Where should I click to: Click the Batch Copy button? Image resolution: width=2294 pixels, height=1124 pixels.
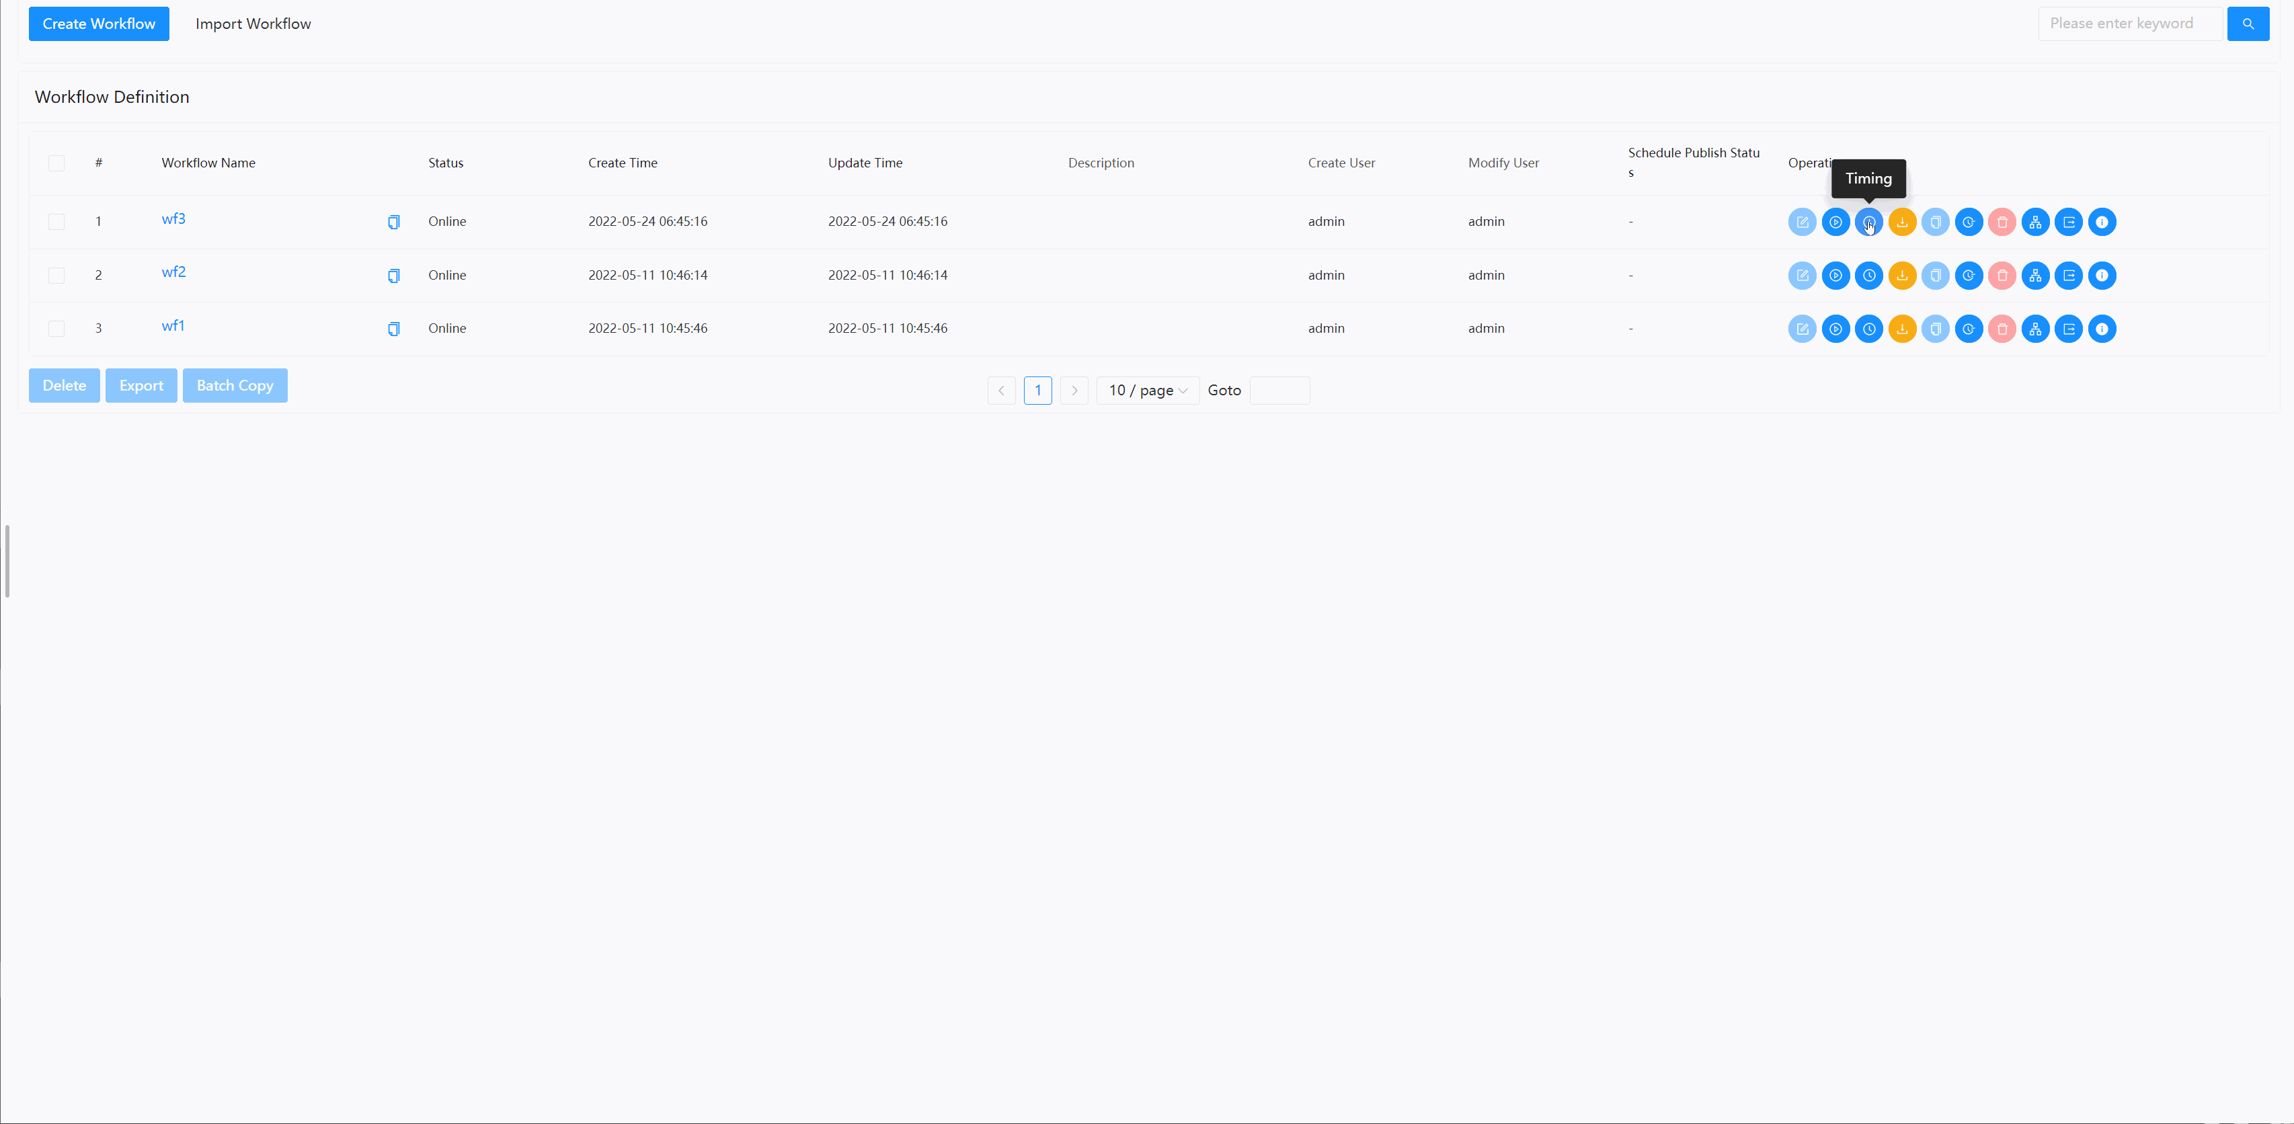pyautogui.click(x=235, y=386)
